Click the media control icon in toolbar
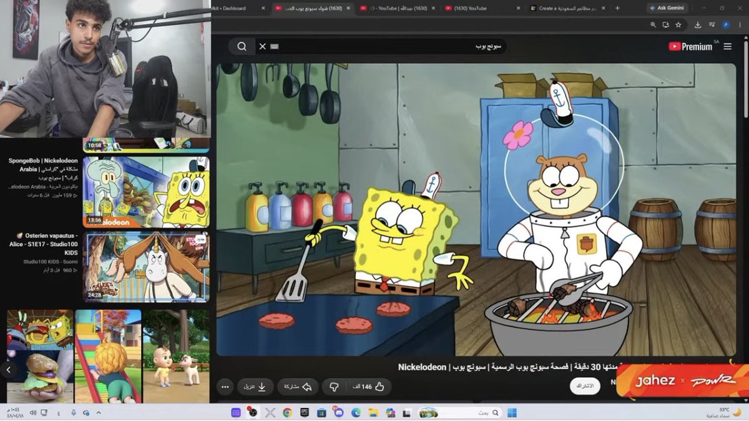 (x=712, y=25)
